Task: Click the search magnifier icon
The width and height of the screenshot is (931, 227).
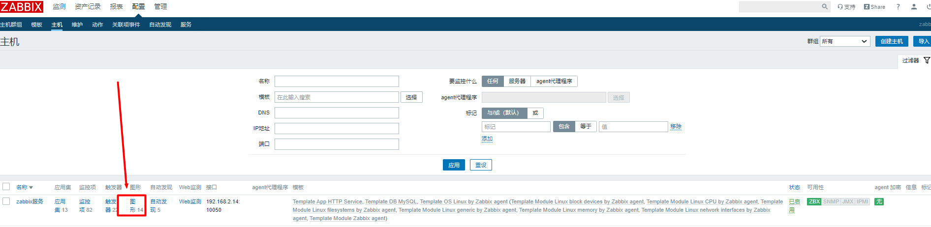Action: pos(825,7)
